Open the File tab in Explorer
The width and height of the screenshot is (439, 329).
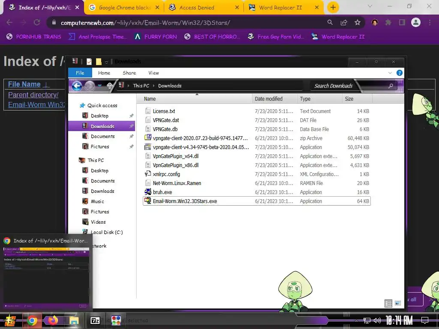pyautogui.click(x=80, y=73)
